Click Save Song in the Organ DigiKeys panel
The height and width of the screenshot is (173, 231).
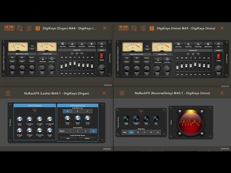pos(82,45)
